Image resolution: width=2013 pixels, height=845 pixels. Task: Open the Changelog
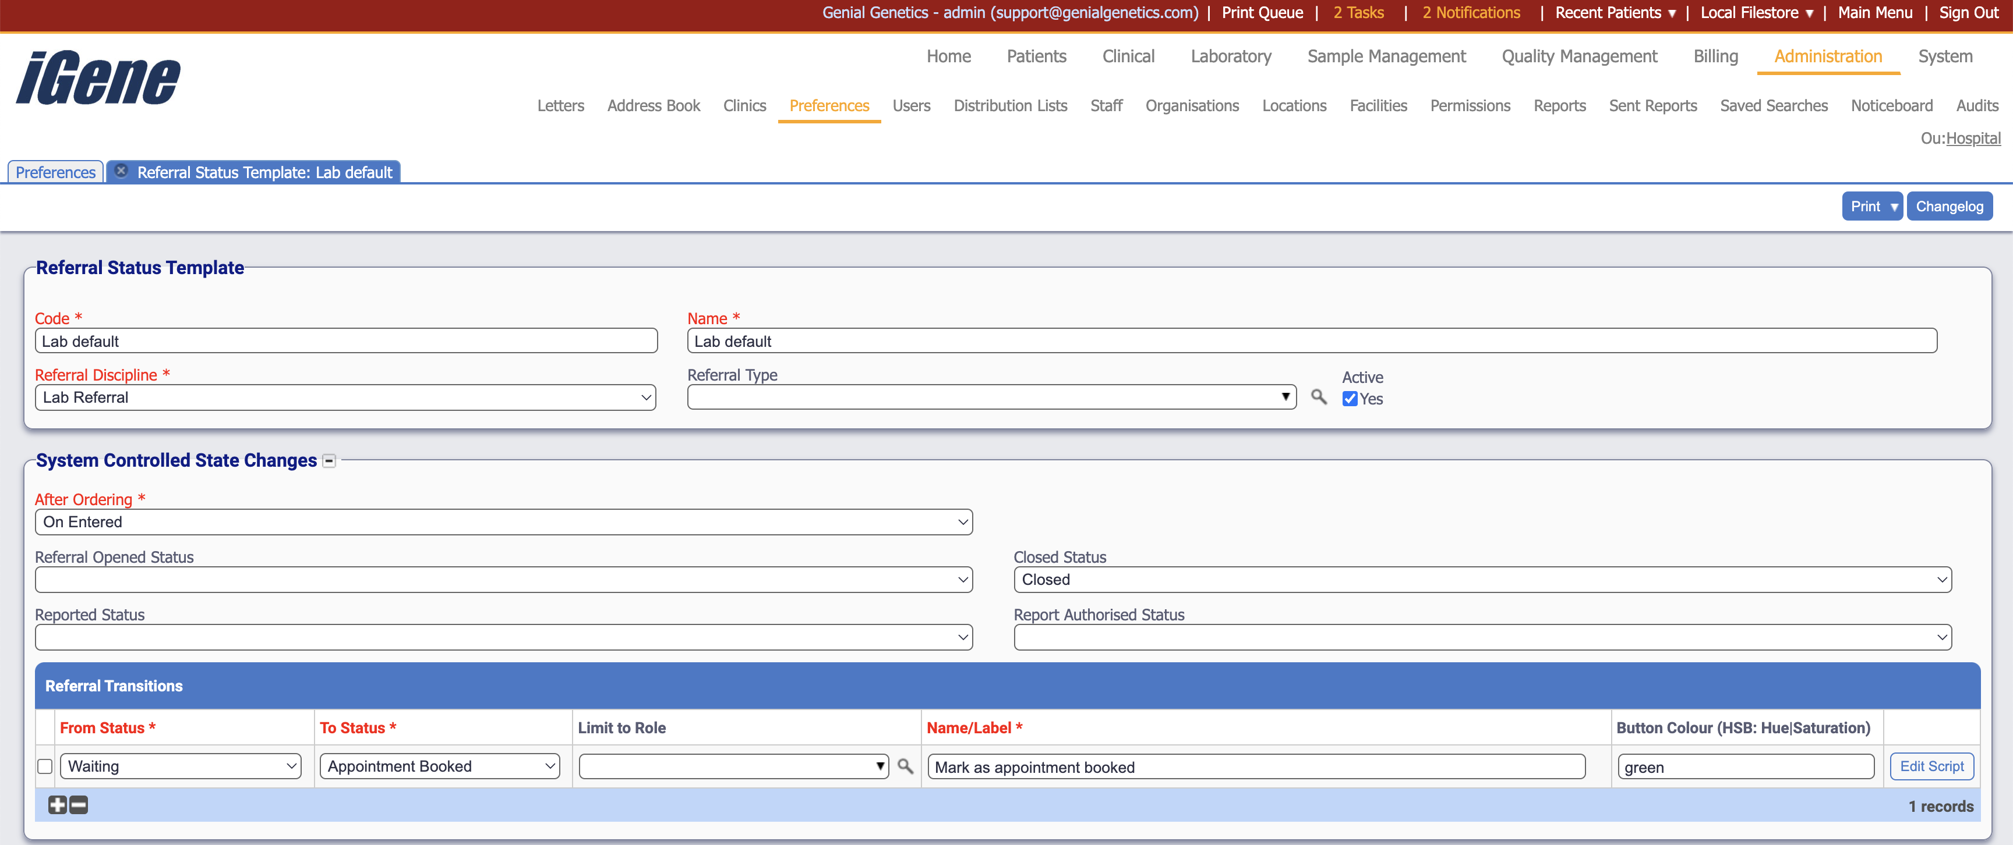1949,205
